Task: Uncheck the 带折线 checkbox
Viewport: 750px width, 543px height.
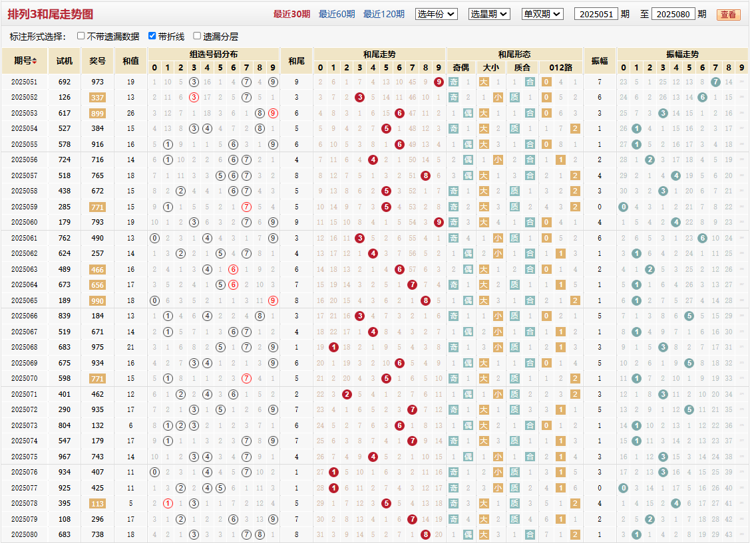Action: pos(152,36)
